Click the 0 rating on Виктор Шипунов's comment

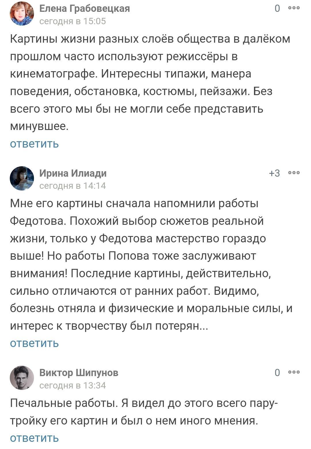pyautogui.click(x=277, y=373)
